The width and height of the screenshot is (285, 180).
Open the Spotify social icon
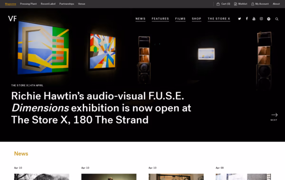point(269,19)
